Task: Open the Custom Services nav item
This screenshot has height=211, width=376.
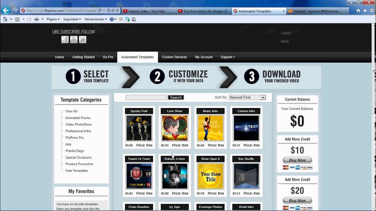Action: (x=174, y=57)
